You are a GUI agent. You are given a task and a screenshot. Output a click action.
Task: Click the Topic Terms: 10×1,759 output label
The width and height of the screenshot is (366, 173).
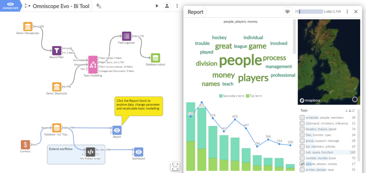tap(112, 62)
